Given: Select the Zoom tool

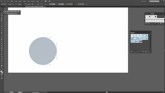Looking at the screenshot, I should 2,68.
